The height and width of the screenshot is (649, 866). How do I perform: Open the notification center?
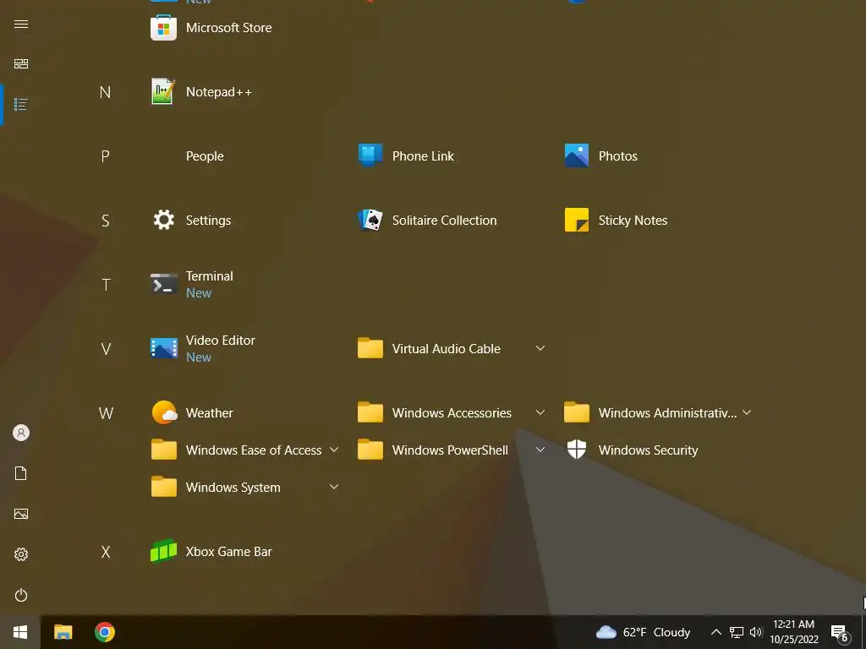[840, 632]
